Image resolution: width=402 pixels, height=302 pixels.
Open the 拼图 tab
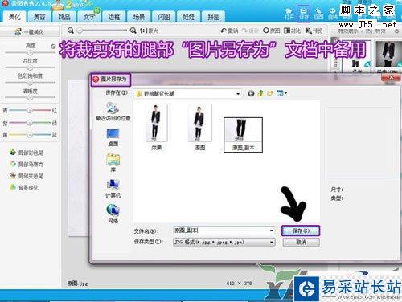click(214, 17)
